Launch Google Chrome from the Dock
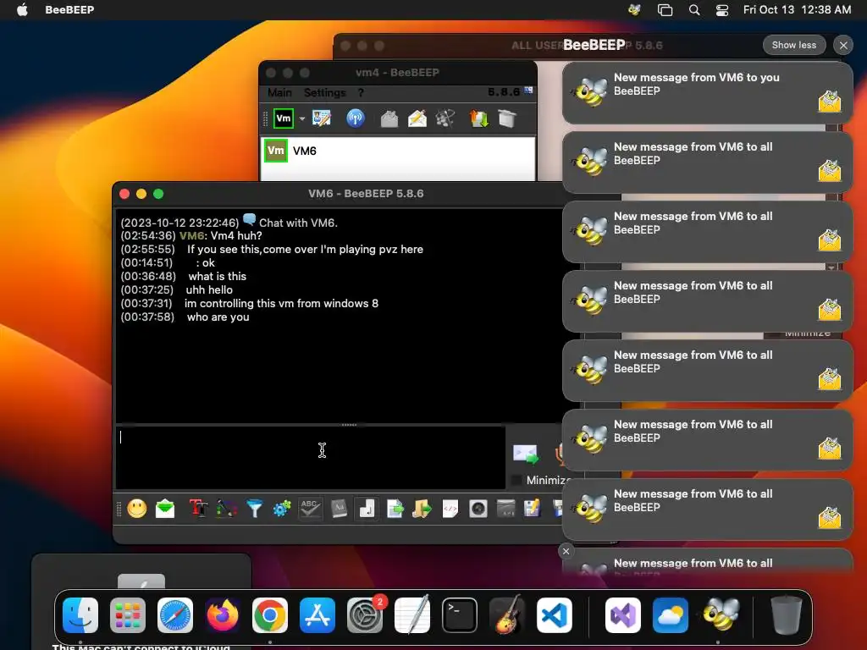867x650 pixels. click(270, 615)
